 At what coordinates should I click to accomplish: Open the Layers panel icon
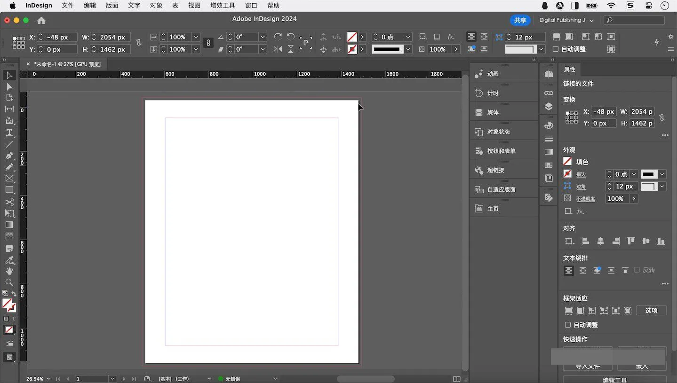549,107
